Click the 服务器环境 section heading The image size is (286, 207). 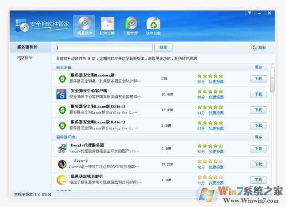66,137
